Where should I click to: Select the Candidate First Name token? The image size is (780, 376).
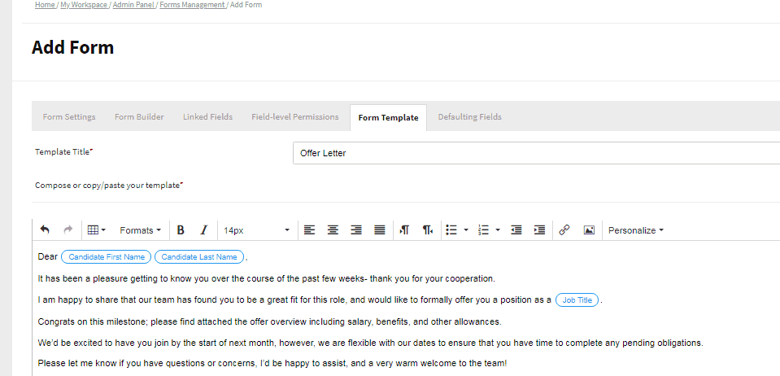[106, 257]
